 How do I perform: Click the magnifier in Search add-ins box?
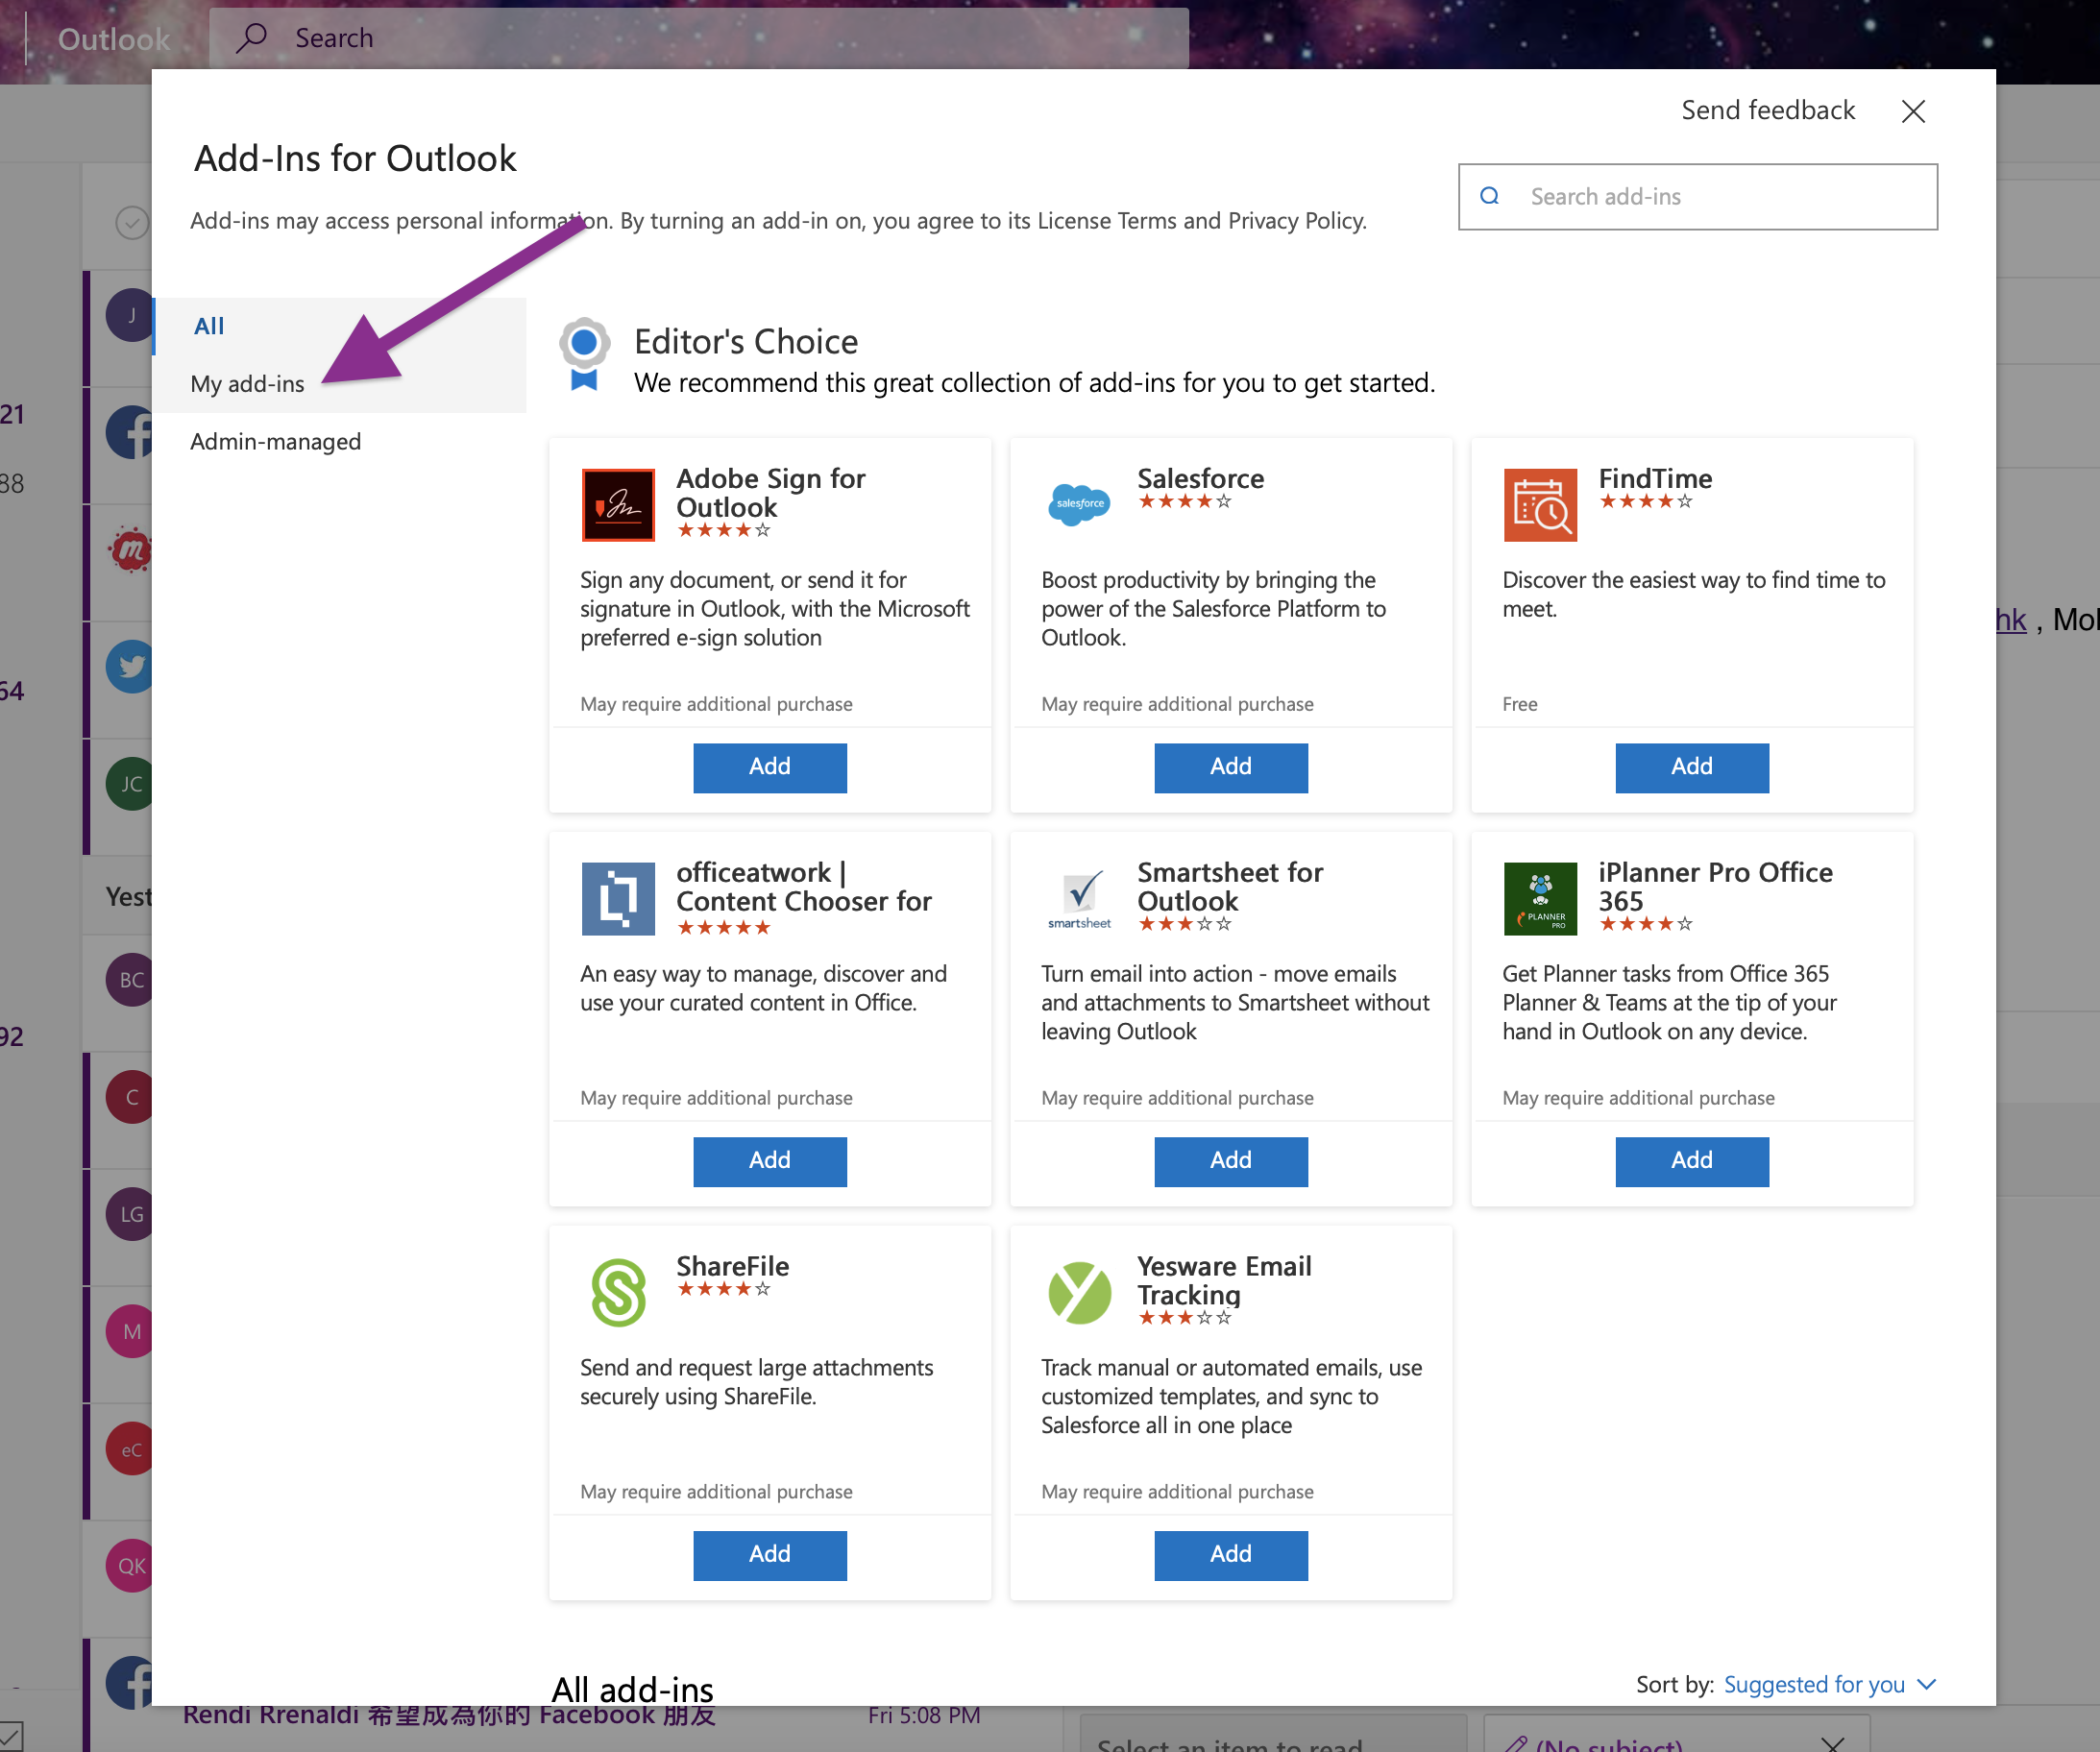[1489, 196]
